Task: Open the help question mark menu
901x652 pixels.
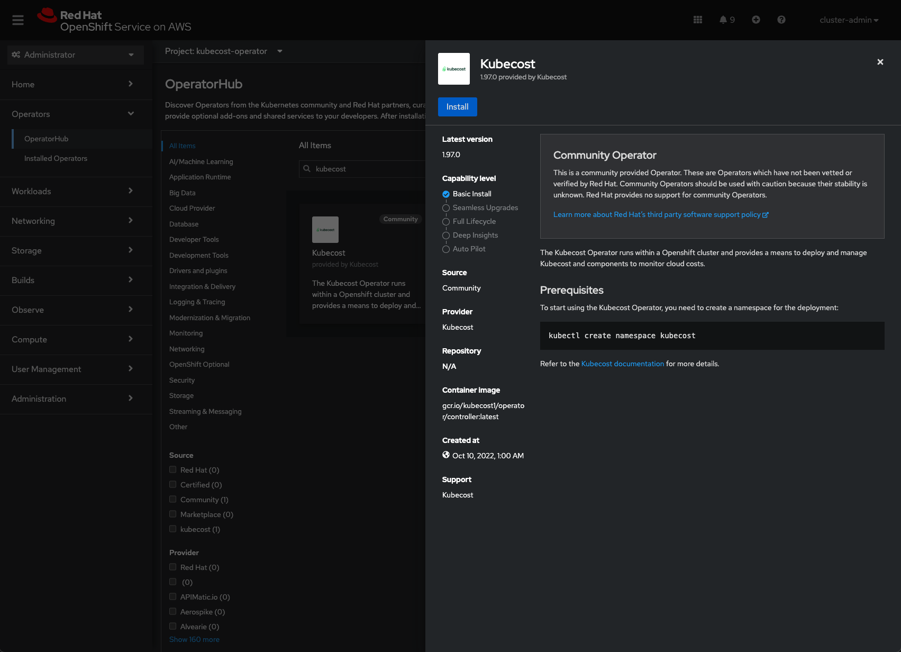Action: [x=781, y=20]
